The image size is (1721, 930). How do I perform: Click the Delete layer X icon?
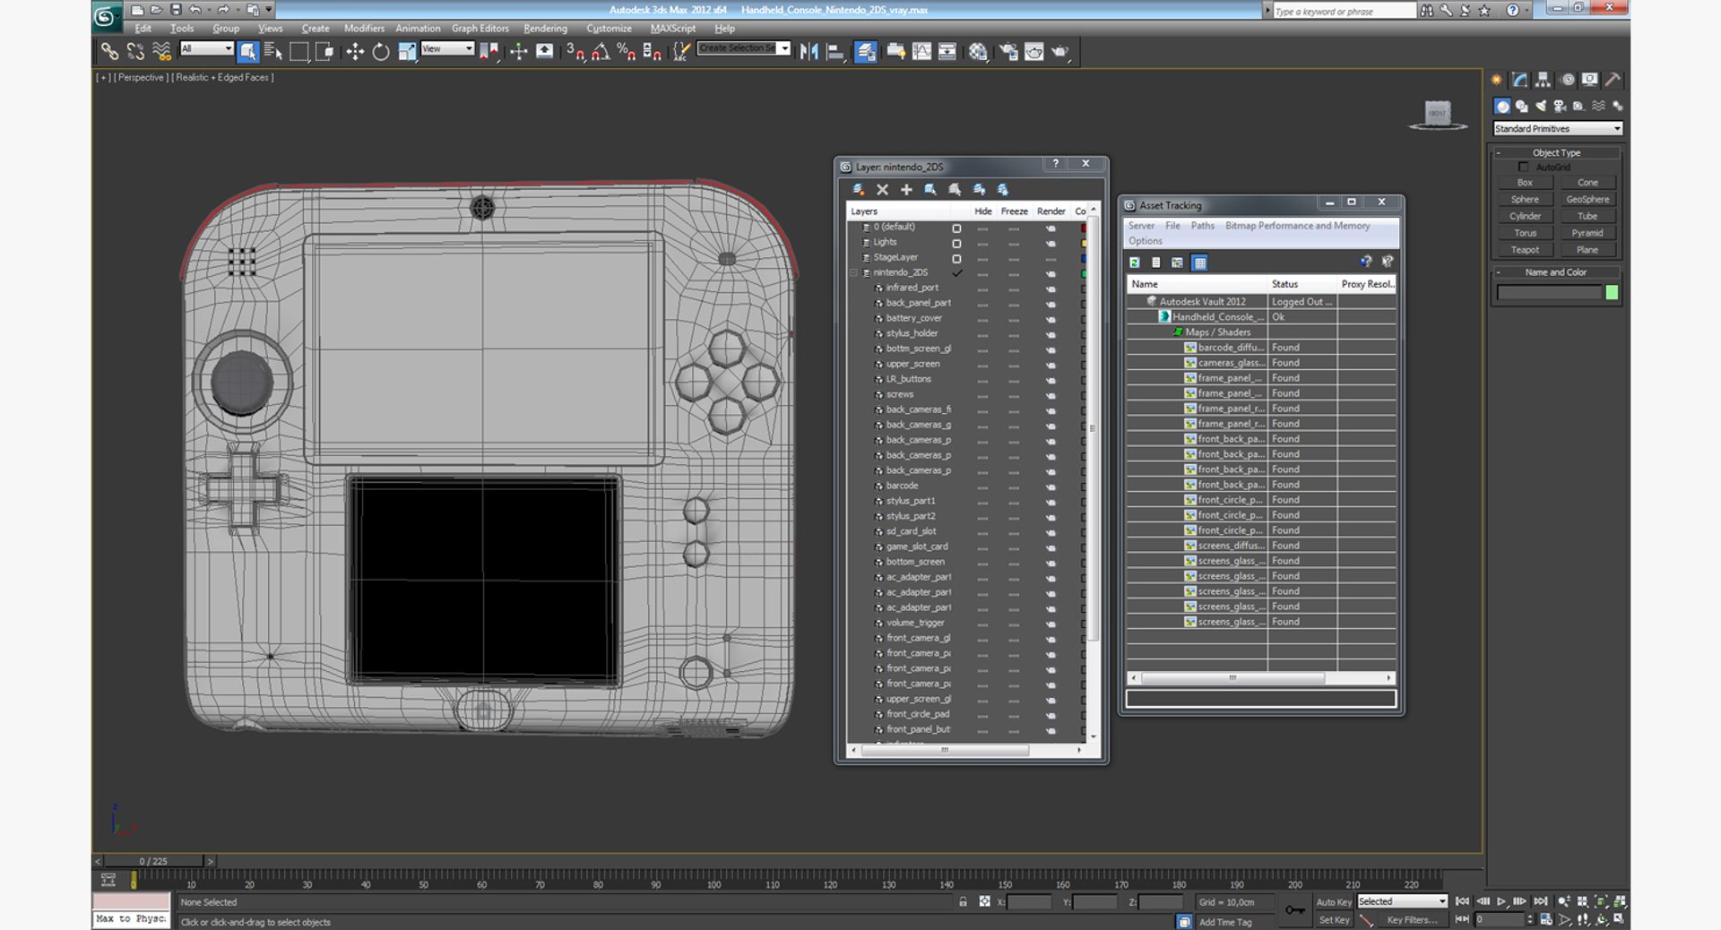pos(882,190)
